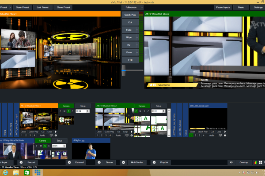The height and width of the screenshot is (176, 265).
Task: Open Record settings gear icon
Action: point(22,162)
